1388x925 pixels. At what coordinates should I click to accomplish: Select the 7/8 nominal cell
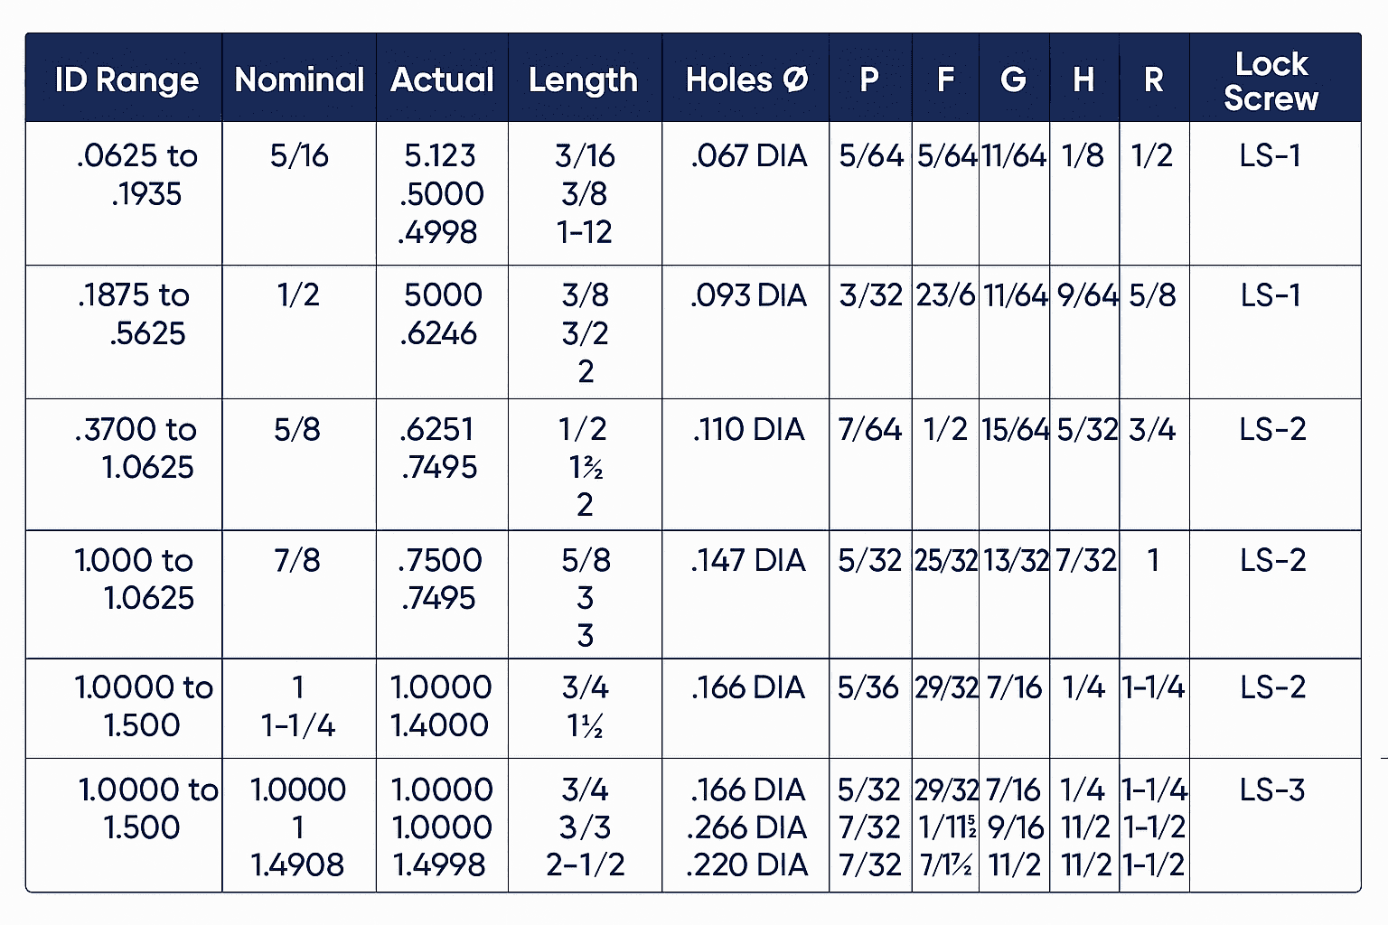297,560
